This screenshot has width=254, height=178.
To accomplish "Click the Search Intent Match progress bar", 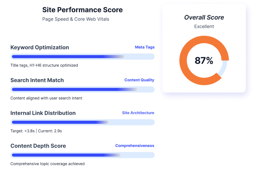I will pos(82,90).
